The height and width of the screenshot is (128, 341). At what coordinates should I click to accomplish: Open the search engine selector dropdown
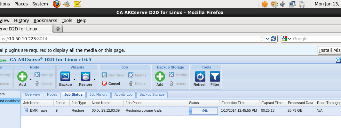point(289,39)
